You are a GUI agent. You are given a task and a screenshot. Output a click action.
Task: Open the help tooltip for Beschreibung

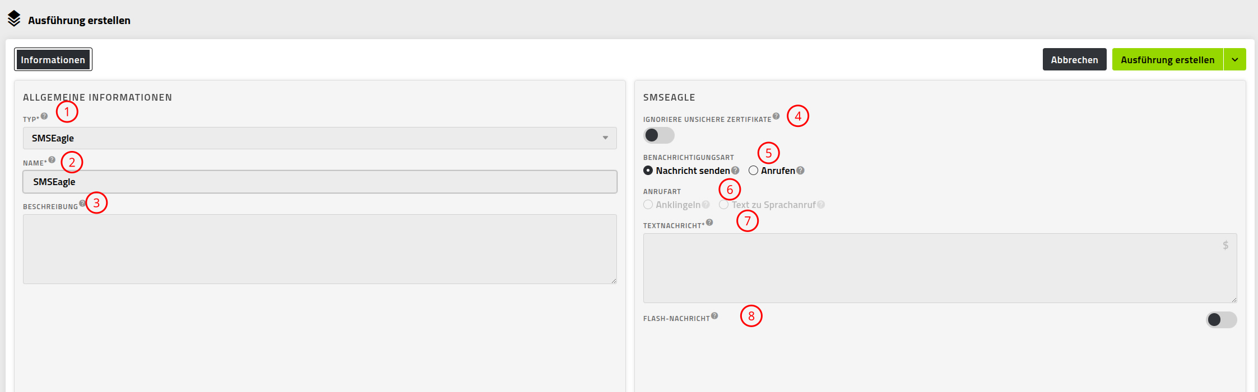click(x=82, y=204)
